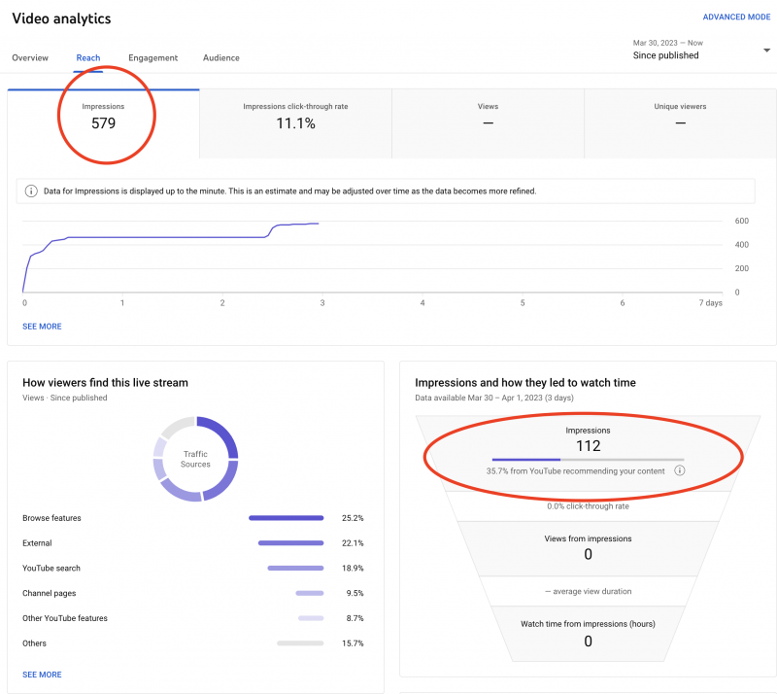The image size is (777, 694).
Task: Select the Impressions metric card
Action: click(x=103, y=123)
